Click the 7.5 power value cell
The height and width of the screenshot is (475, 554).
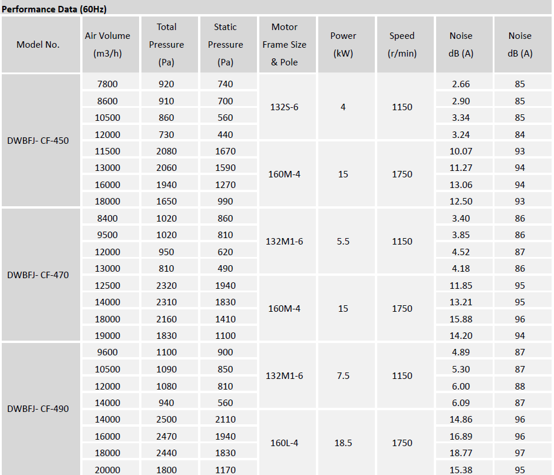tap(343, 375)
